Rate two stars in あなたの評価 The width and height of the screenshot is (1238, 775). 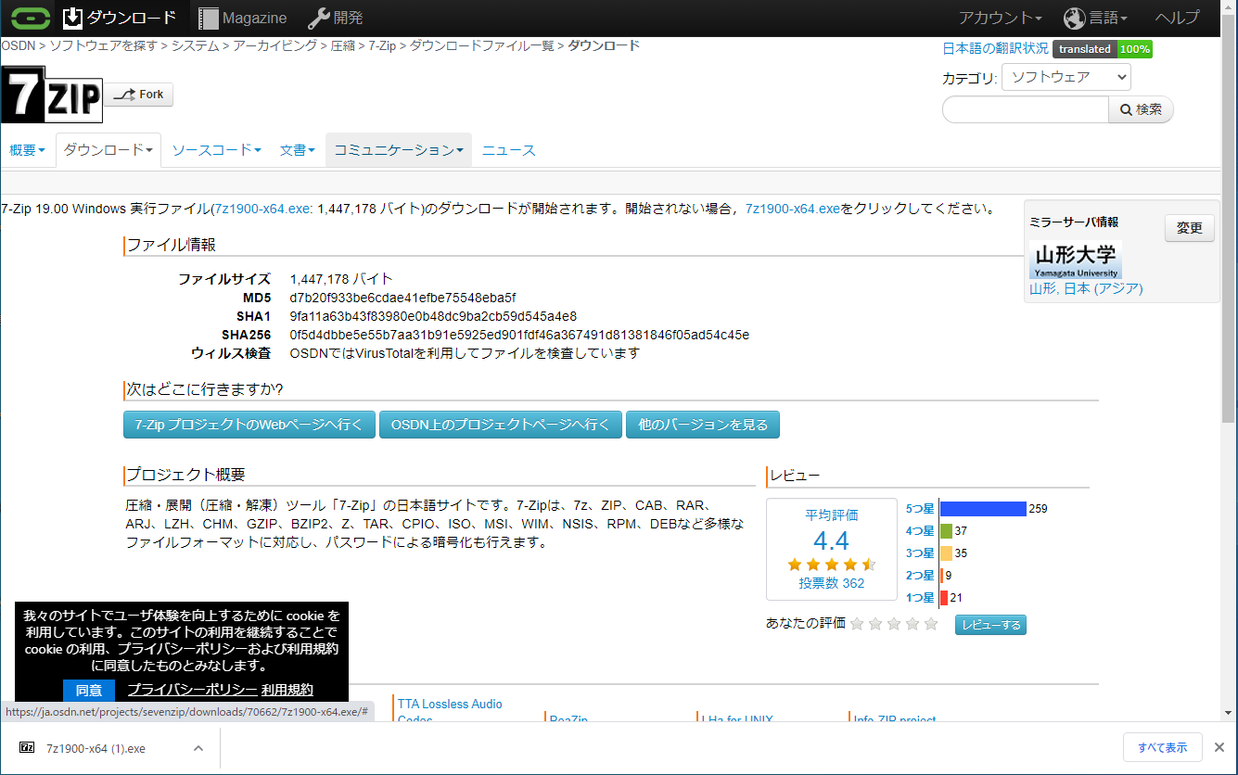pos(875,624)
